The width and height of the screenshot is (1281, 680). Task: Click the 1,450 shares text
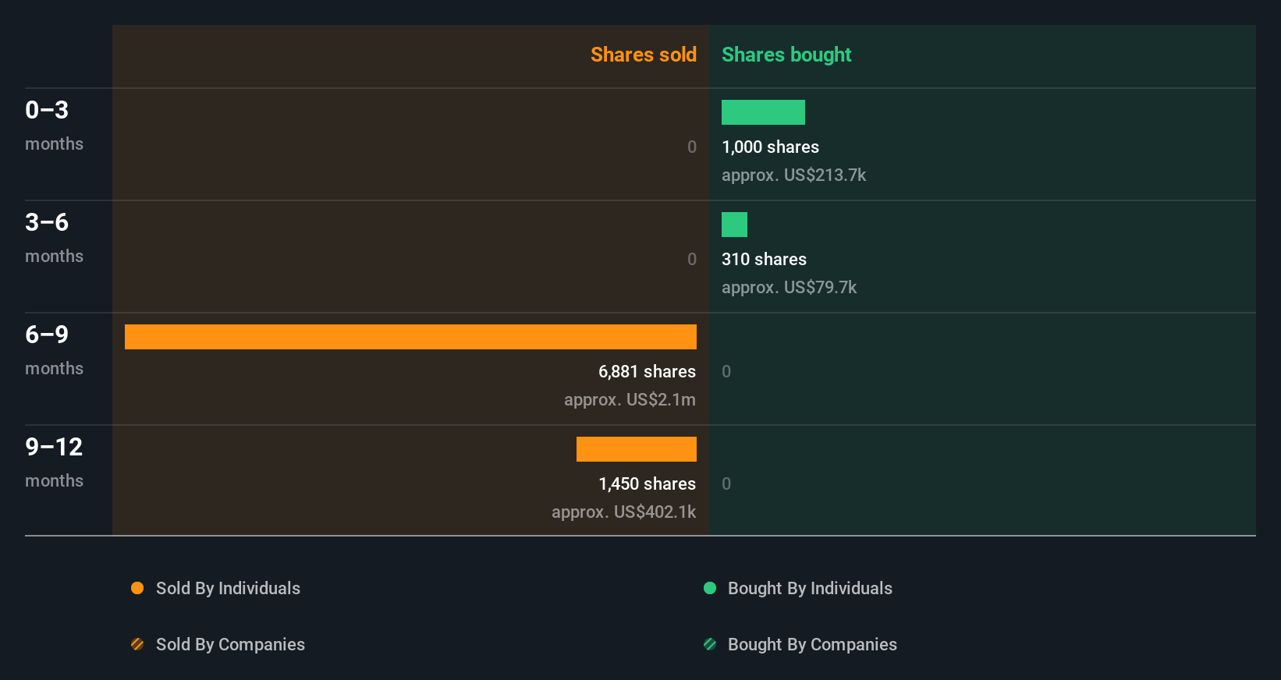pos(648,483)
